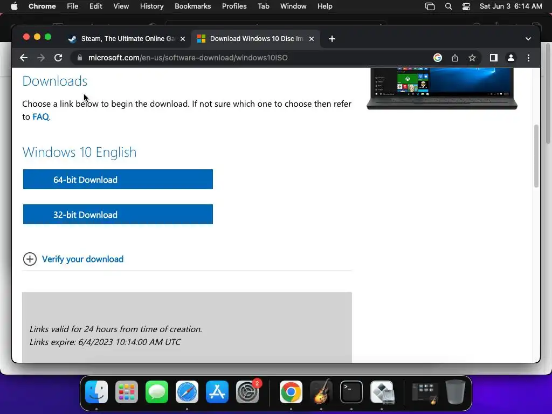Click the Links expire date text
The width and height of the screenshot is (552, 414).
[x=105, y=342]
